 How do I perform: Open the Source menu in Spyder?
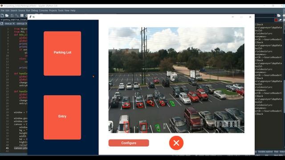(22, 11)
